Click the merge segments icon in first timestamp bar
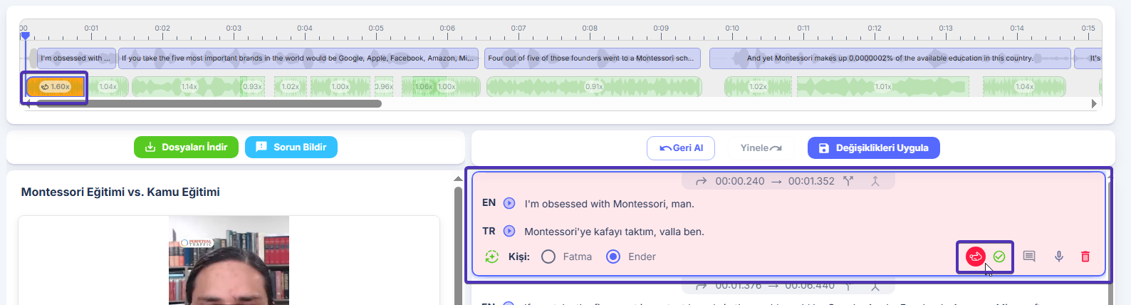This screenshot has height=305, width=1131. [875, 181]
